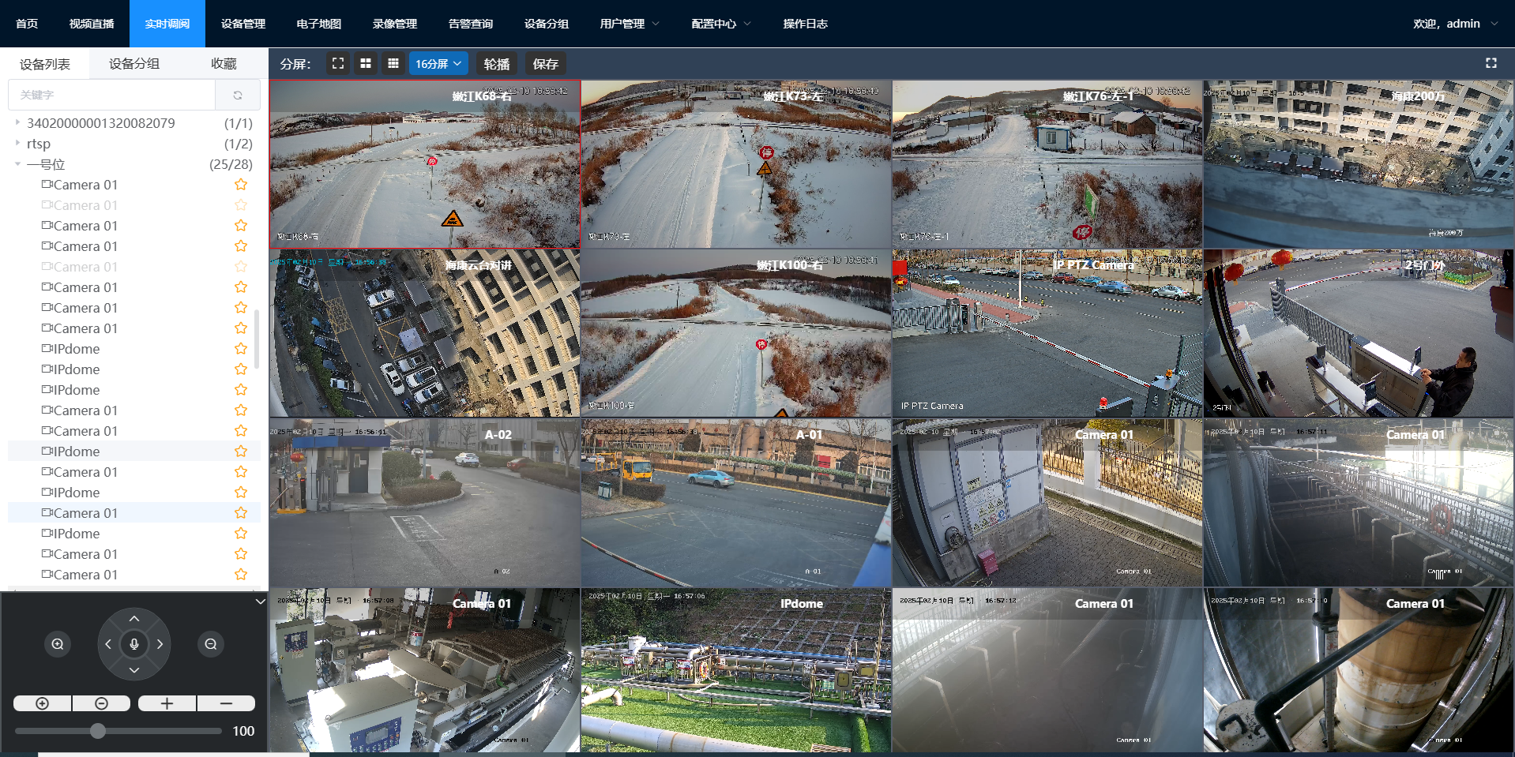Switch to the 收藏 sidebar tab
The width and height of the screenshot is (1515, 757).
pos(224,64)
